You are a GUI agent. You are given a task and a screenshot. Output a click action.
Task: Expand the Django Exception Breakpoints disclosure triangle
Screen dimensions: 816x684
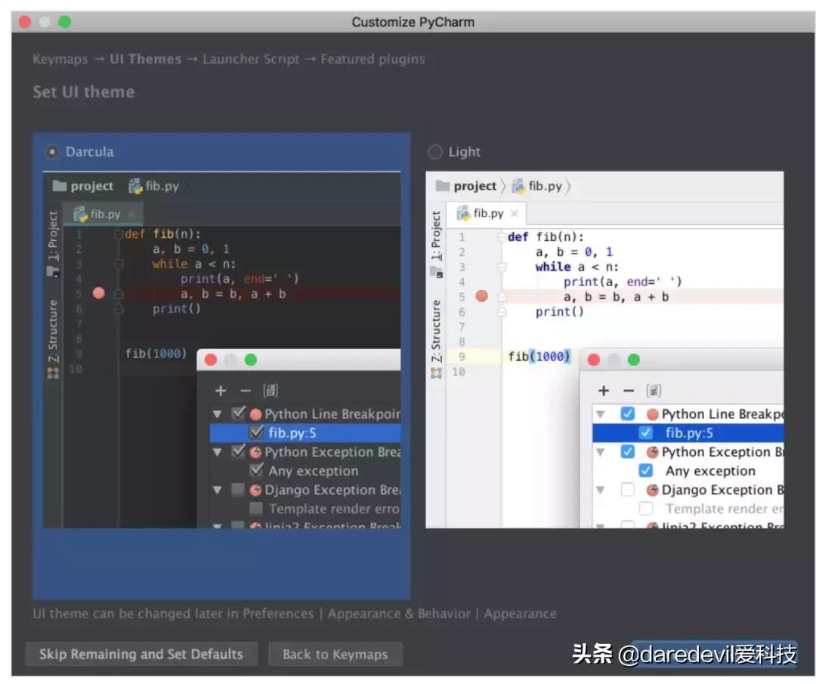217,489
